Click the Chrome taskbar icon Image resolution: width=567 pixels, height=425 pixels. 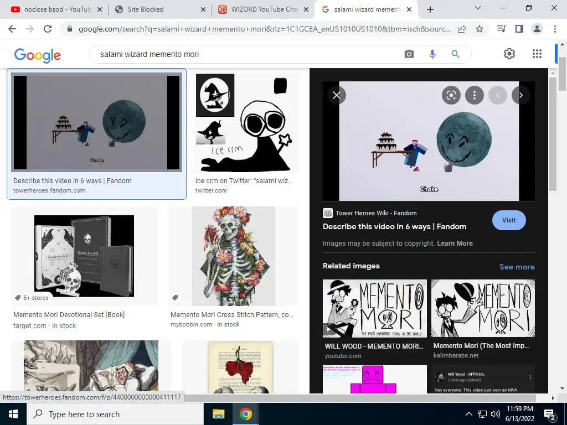point(245,414)
